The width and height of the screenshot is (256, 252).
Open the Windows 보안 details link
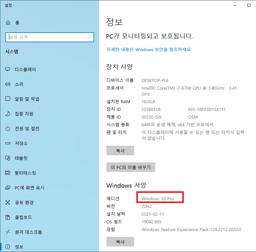(x=149, y=49)
